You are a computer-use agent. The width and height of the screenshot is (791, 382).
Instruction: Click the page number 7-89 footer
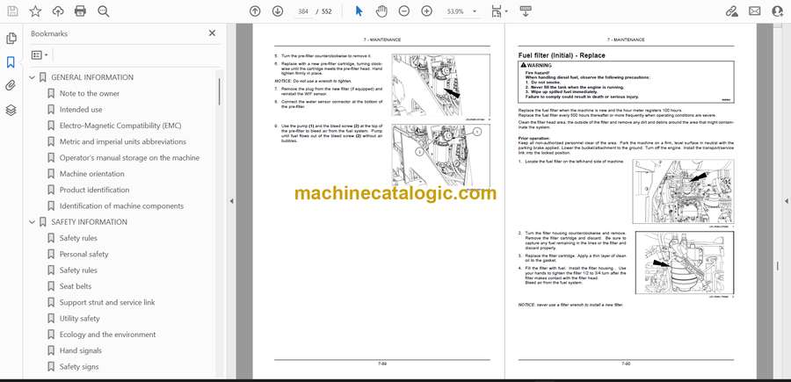point(382,363)
